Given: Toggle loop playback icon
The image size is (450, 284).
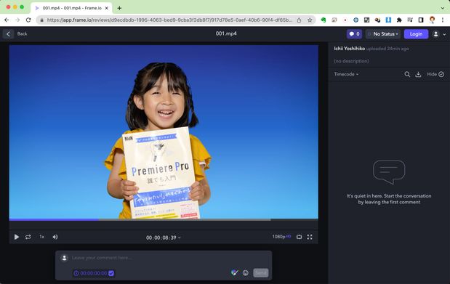Looking at the screenshot, I should point(28,237).
